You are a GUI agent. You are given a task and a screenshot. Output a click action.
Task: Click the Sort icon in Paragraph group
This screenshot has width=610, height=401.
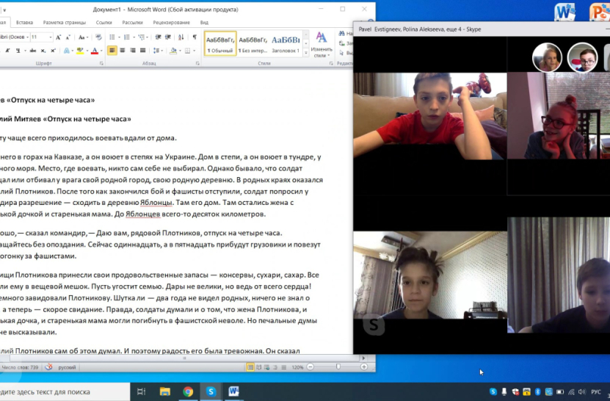click(x=181, y=37)
